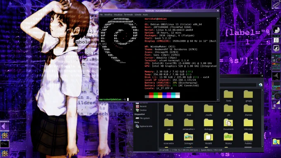Click the terminal scrollbar up arrow

tap(218, 19)
